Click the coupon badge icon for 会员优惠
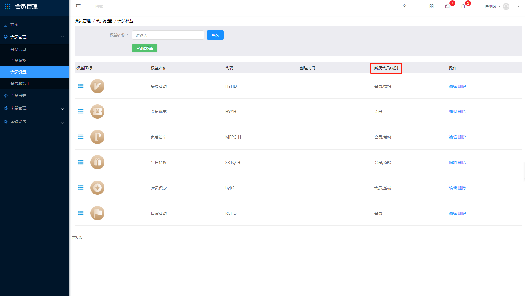This screenshot has width=525, height=296. coord(97,111)
